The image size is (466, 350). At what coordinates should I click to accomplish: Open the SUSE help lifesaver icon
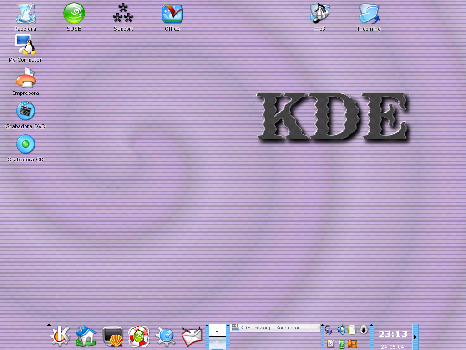click(139, 337)
